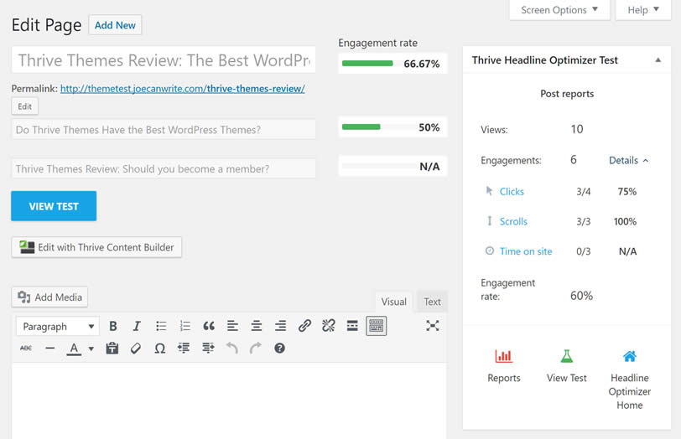Viewport: 681px width, 439px height.
Task: Click the Add New page button
Action: click(x=115, y=25)
